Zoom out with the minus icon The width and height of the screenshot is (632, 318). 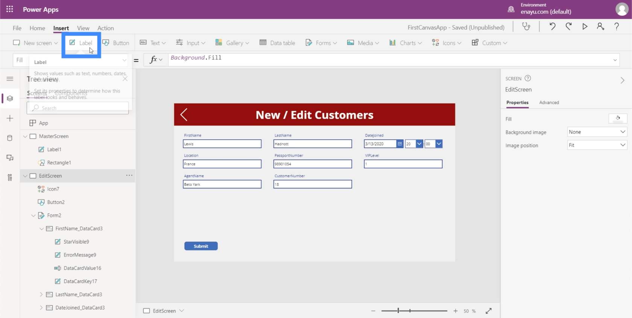373,311
